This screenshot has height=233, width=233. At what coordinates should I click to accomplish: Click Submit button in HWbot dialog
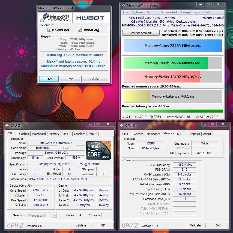(49, 79)
